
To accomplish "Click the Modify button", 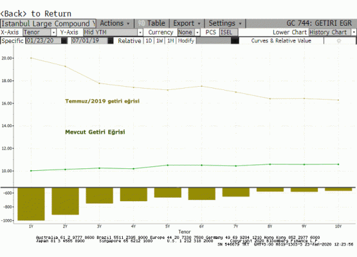I will (186, 40).
